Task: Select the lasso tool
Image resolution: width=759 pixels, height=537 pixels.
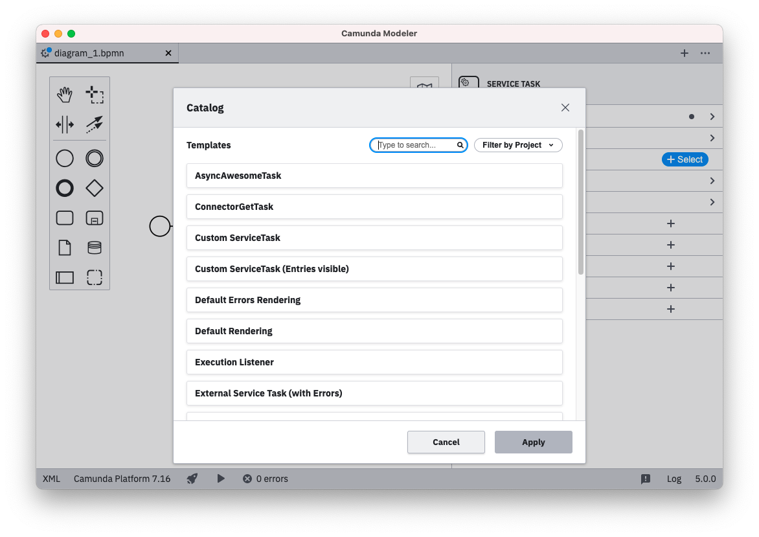Action: (x=95, y=94)
